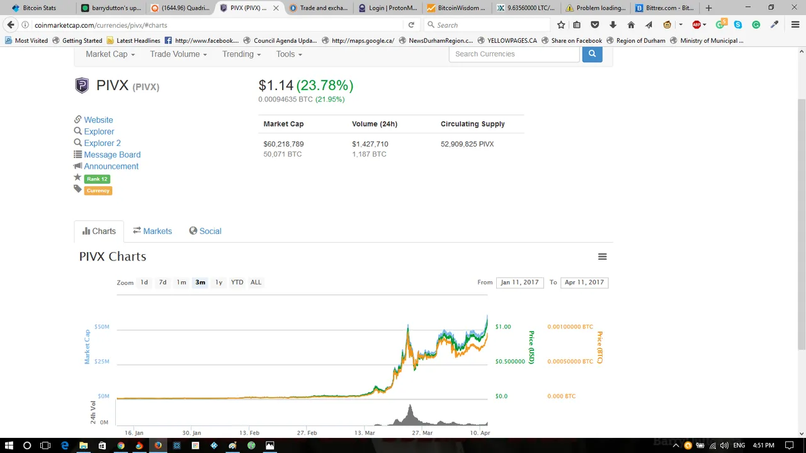Image resolution: width=806 pixels, height=453 pixels.
Task: Open a new browser tab with plus
Action: pos(708,8)
